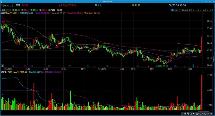Click the SMA(5) 30.89 label

11,13
